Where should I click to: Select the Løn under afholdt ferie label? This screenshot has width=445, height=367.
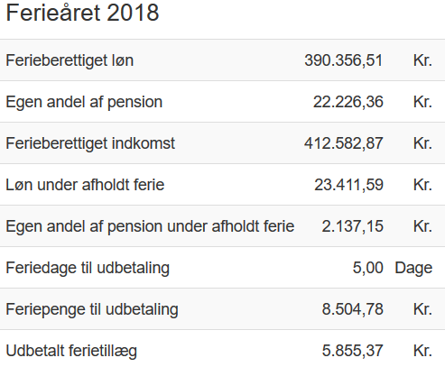click(x=85, y=185)
